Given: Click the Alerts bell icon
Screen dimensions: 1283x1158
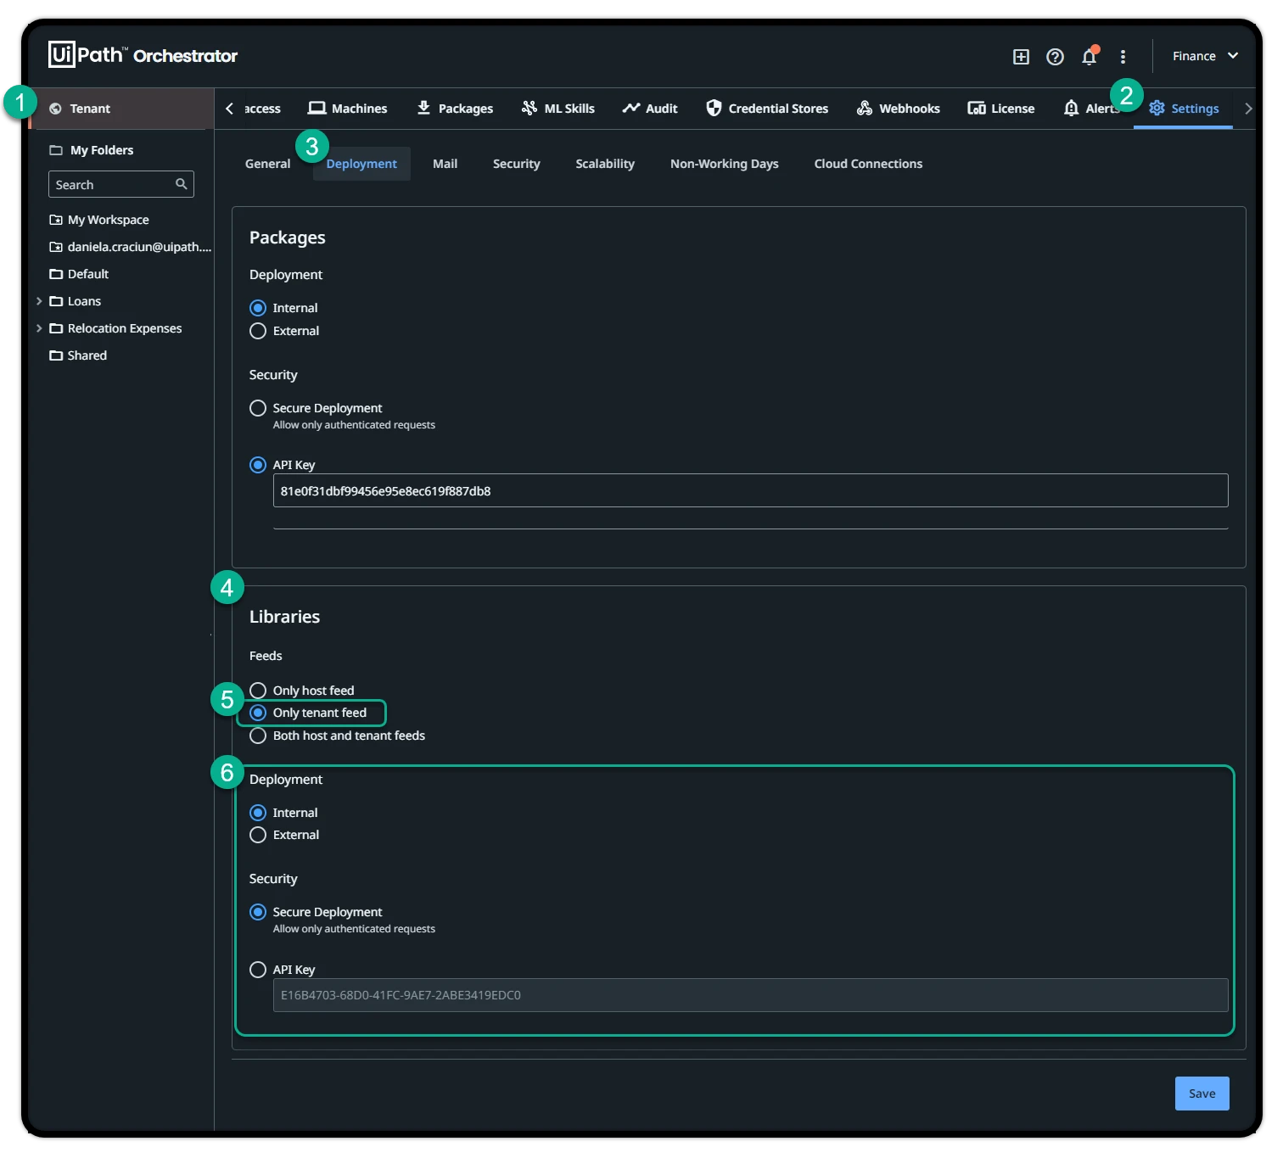Looking at the screenshot, I should coord(1071,108).
